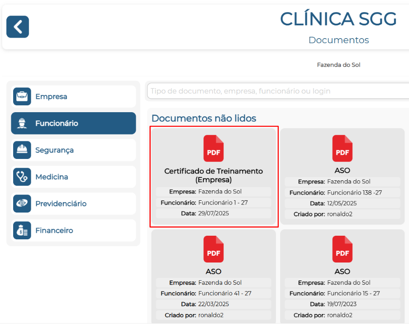Click the Certificado de Treinamento (Empresa) title

coord(213,175)
